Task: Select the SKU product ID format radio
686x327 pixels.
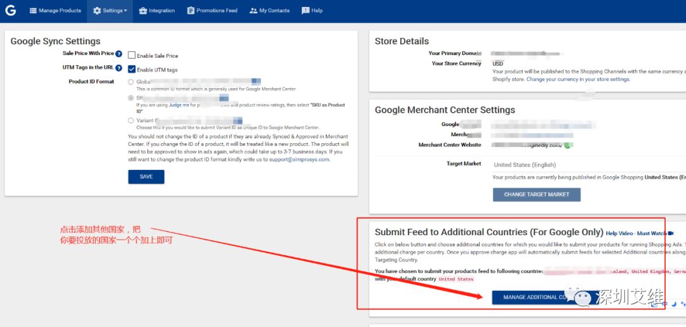Action: coord(131,98)
